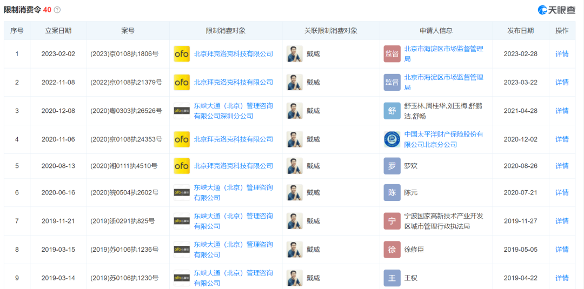Click the ofo logo in row 1
Screen dimensions: 584x289
pyautogui.click(x=182, y=54)
